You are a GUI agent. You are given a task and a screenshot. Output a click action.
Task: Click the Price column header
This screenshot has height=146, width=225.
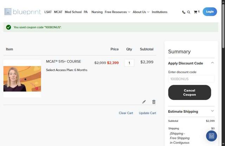(115, 49)
